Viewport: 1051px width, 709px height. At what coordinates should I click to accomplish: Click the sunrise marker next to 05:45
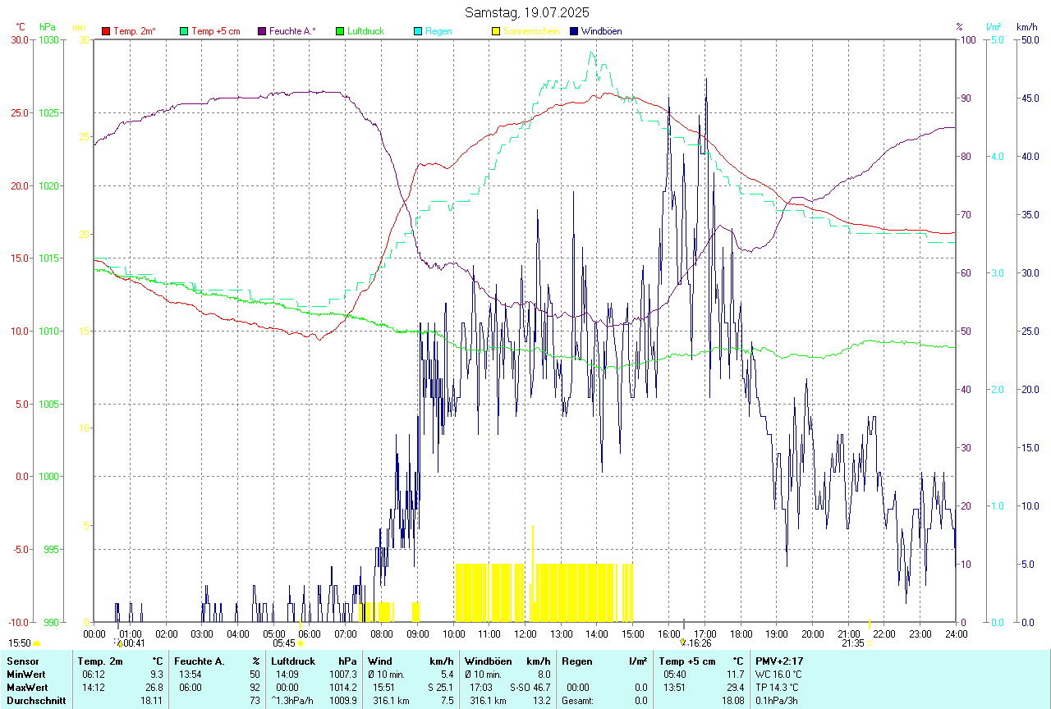tap(301, 643)
